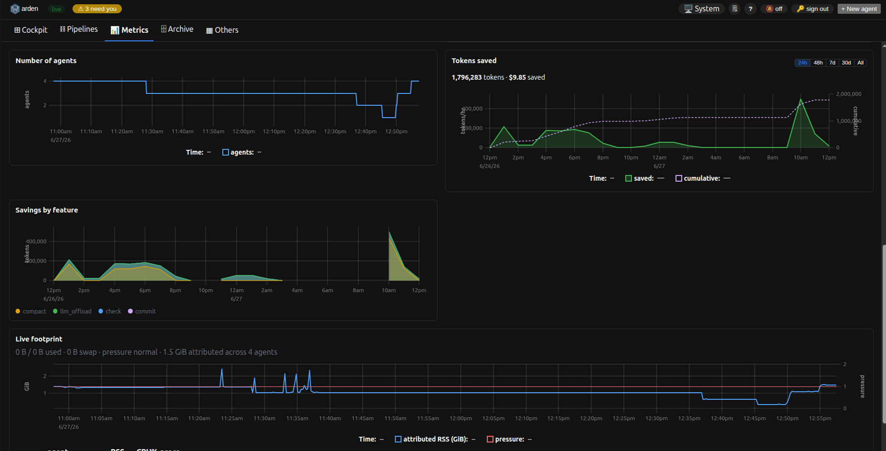Screen dimensions: 886x451
Task: Toggle notifications bell off button
Action: pos(774,9)
